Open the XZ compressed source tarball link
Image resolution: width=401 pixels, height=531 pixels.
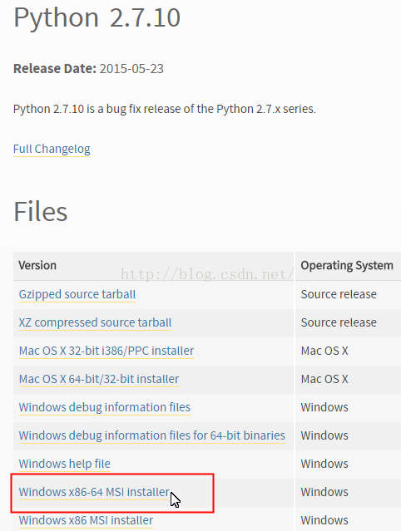coord(95,322)
